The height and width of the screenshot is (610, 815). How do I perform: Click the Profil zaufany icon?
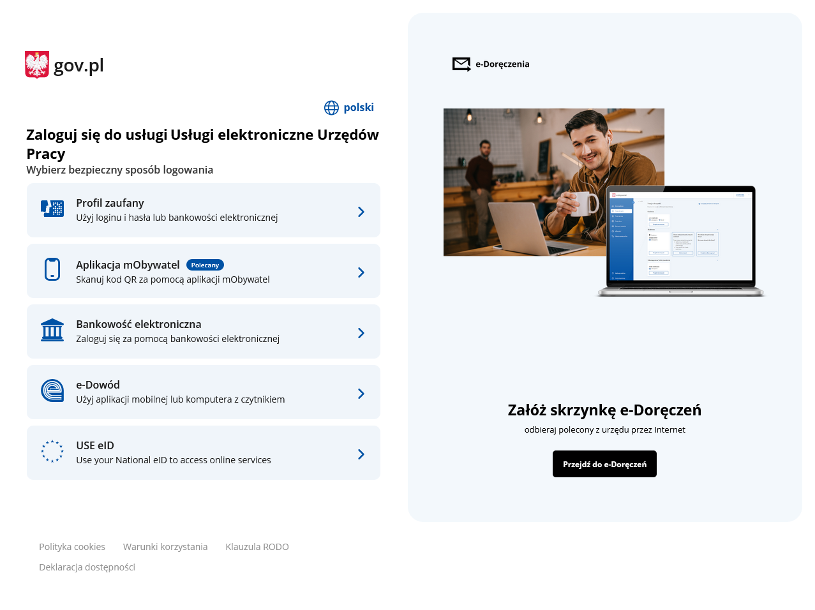click(52, 209)
